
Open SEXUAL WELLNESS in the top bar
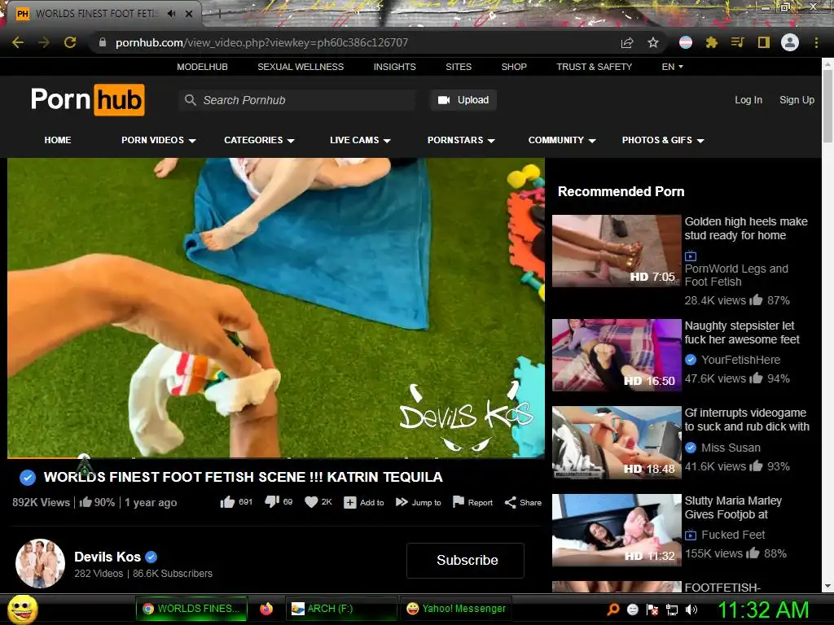pyautogui.click(x=301, y=67)
